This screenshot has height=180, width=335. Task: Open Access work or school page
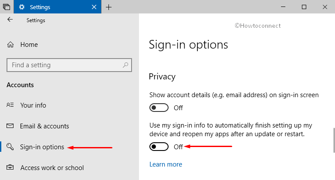(52, 168)
